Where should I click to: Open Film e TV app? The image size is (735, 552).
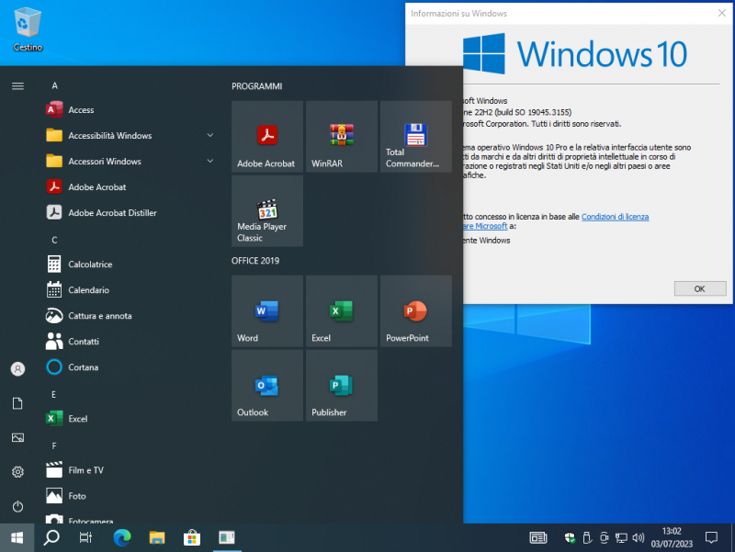[130, 470]
